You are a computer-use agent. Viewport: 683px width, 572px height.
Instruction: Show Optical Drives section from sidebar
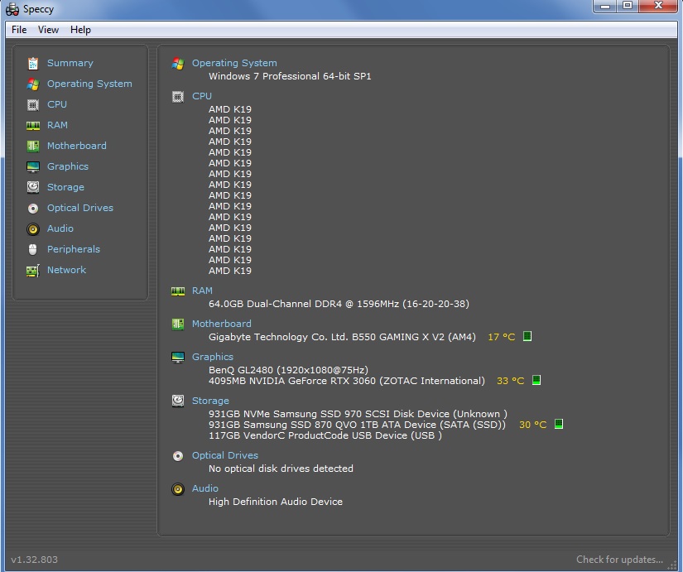[80, 208]
